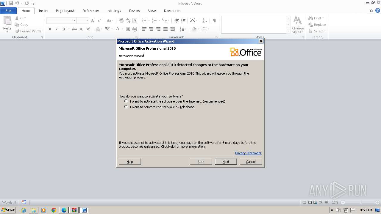The image size is (381, 214).
Task: Click the Font Color icon
Action: (x=118, y=29)
